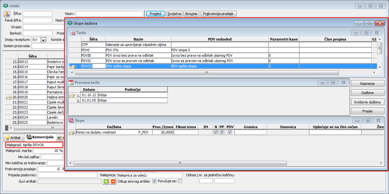
Task: Toggle the PDV checkbox in the Stope row
Action: [230, 132]
